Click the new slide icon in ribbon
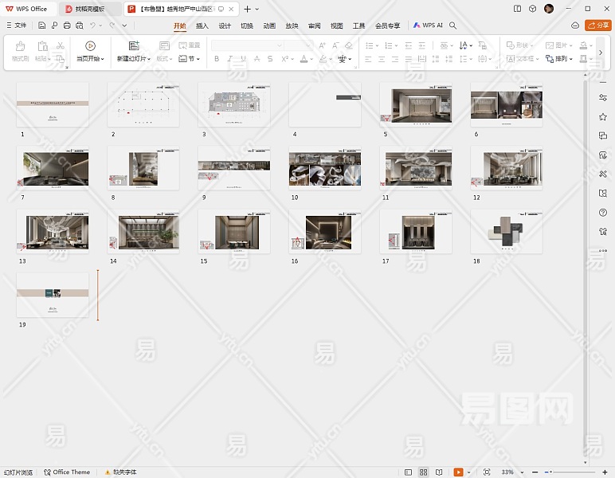Image resolution: width=615 pixels, height=478 pixels. pyautogui.click(x=134, y=46)
